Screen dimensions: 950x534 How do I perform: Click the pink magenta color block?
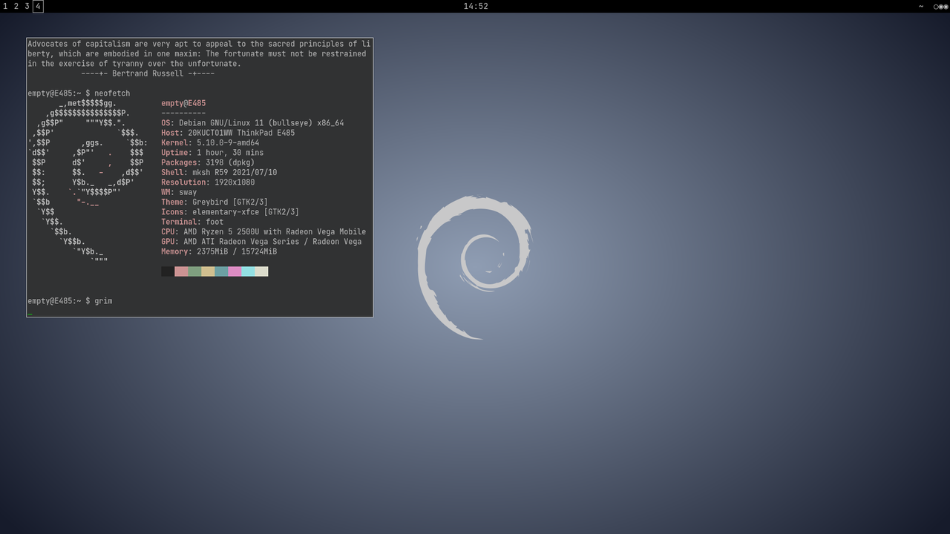[235, 271]
